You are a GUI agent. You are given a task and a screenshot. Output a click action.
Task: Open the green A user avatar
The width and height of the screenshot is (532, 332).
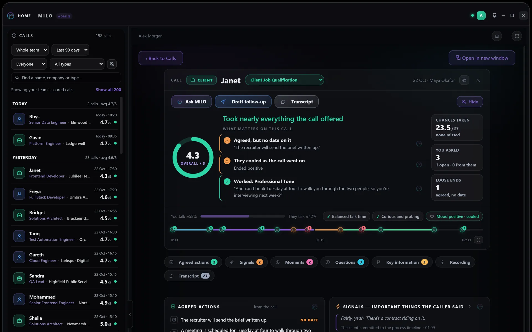pyautogui.click(x=481, y=16)
